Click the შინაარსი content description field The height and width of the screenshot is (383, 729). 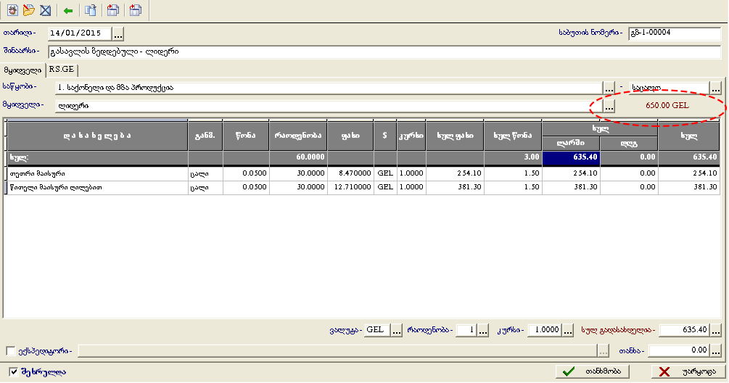[384, 52]
